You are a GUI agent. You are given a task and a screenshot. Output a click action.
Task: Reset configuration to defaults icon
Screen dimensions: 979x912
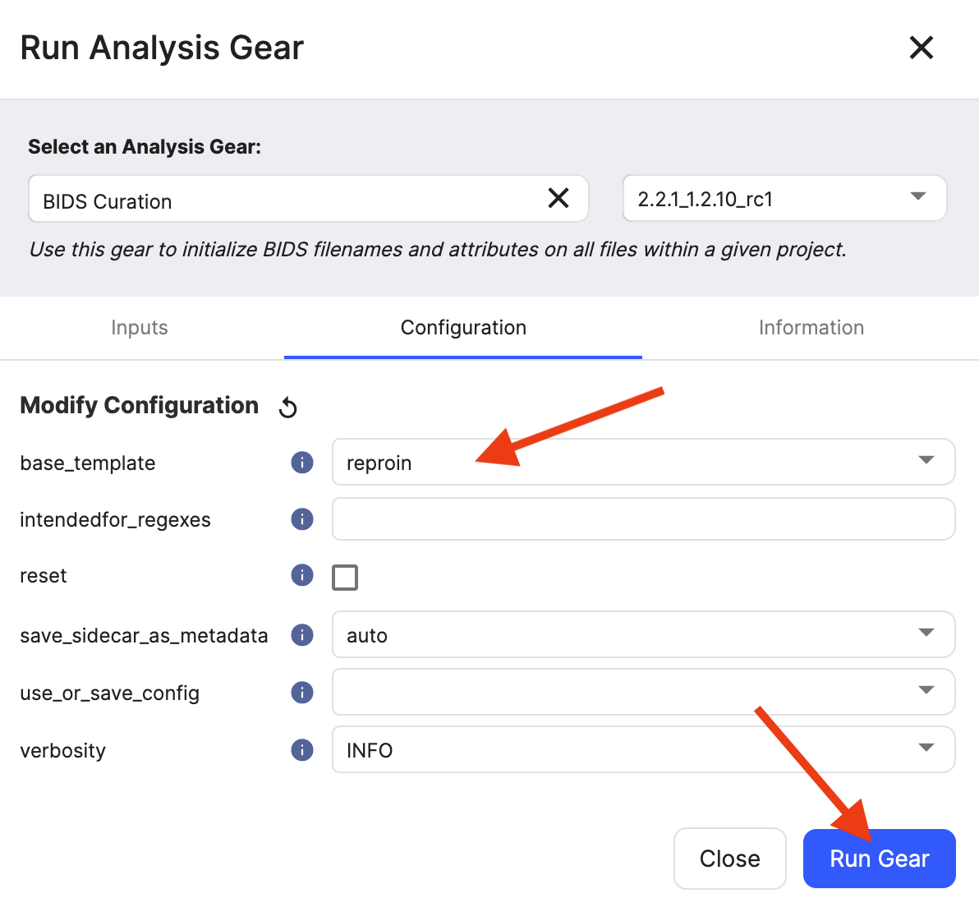287,407
